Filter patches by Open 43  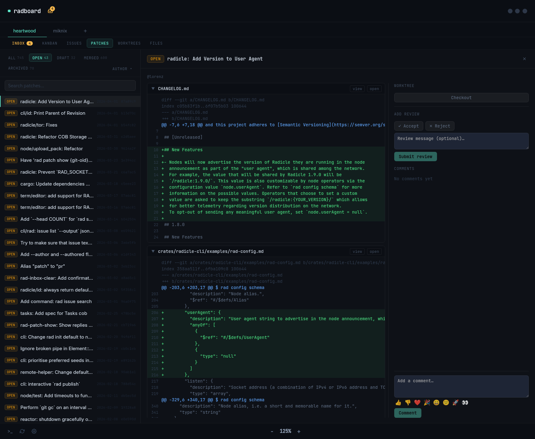tap(40, 58)
